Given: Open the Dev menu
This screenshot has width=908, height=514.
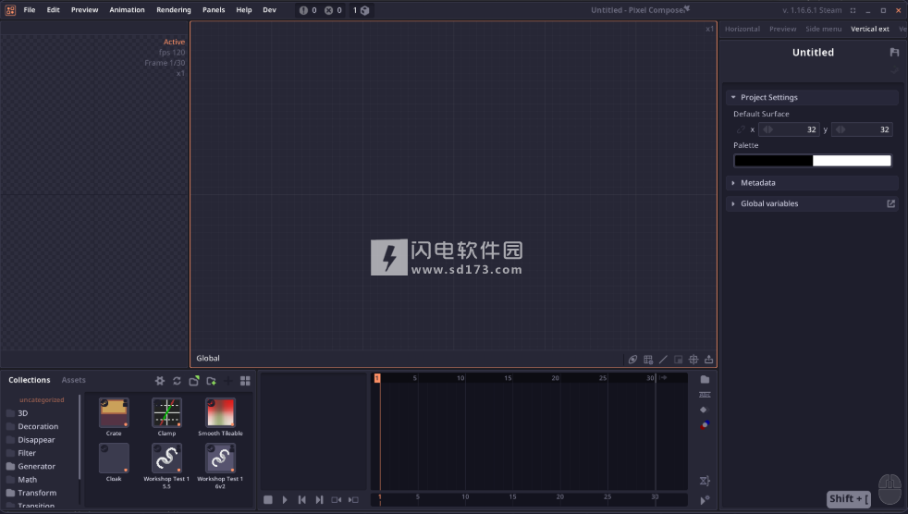Looking at the screenshot, I should point(269,10).
